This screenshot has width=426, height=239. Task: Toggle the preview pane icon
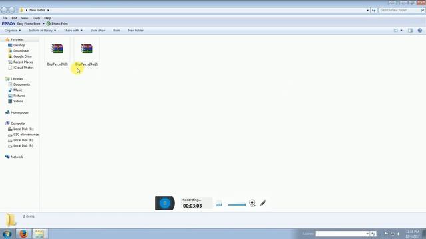click(x=410, y=31)
